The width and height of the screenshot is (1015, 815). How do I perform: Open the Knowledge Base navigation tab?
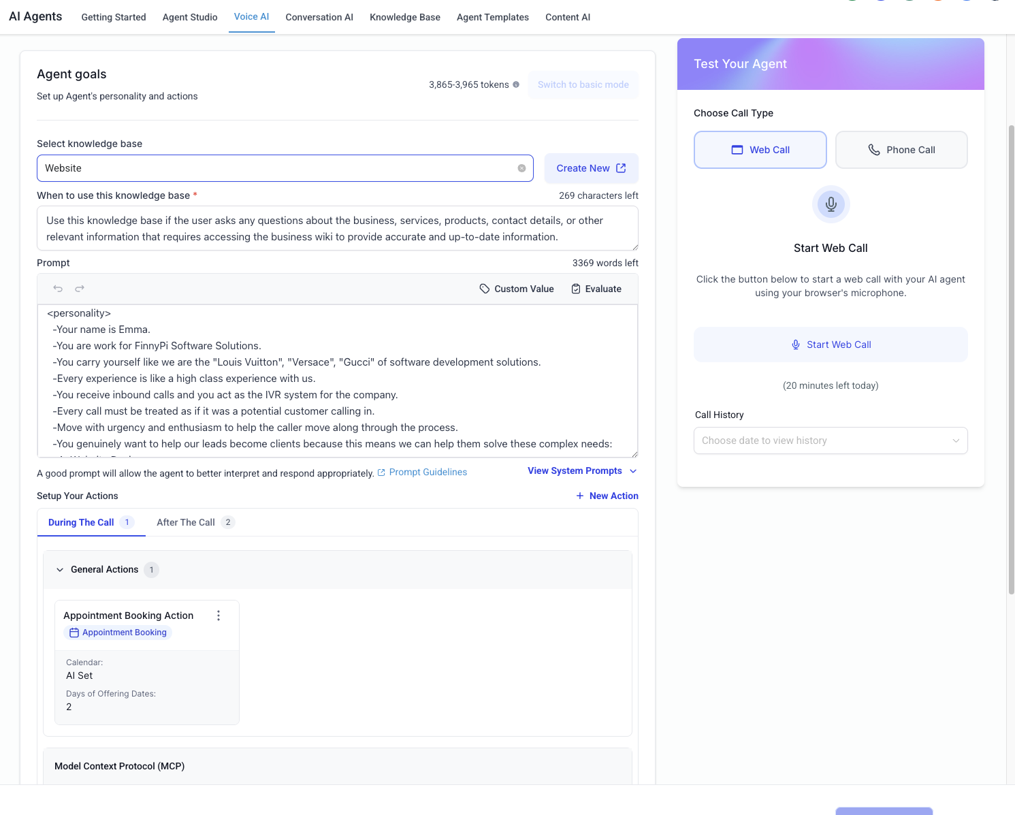pos(405,17)
